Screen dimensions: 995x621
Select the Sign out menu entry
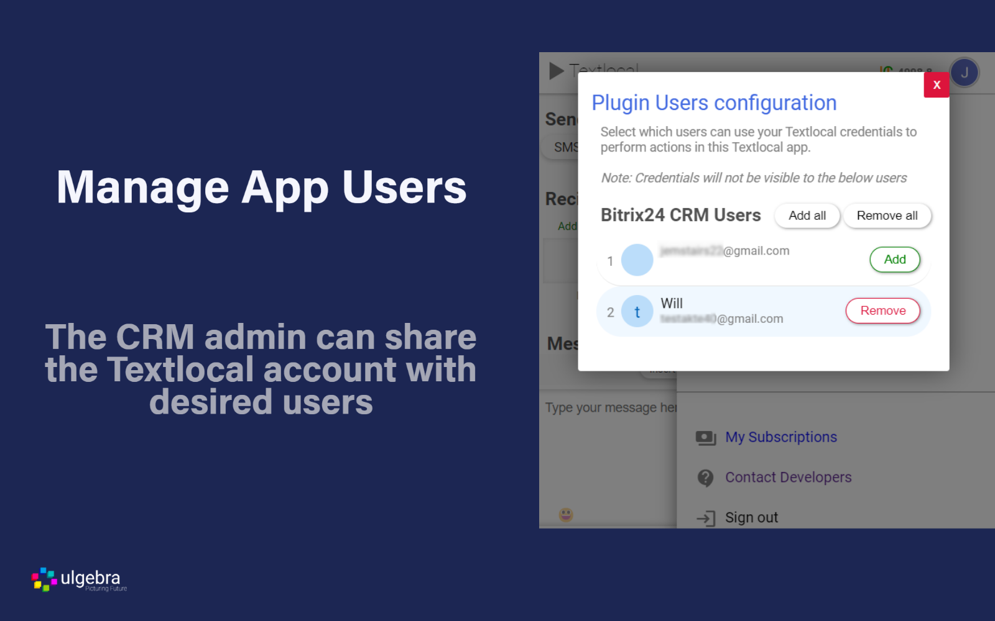751,518
